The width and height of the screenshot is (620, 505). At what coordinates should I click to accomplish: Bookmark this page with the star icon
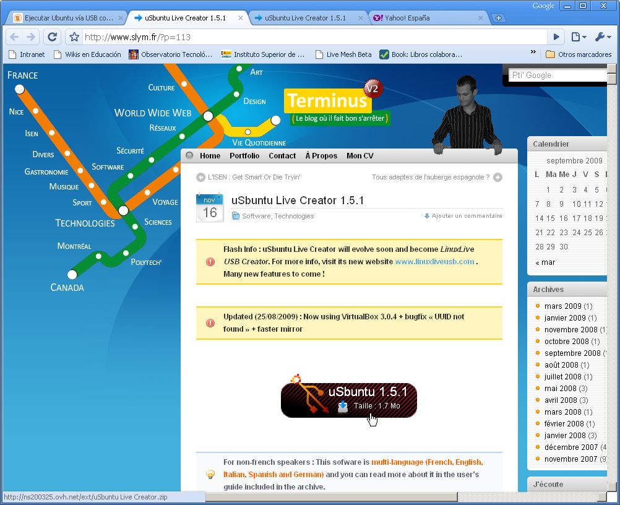click(x=74, y=37)
